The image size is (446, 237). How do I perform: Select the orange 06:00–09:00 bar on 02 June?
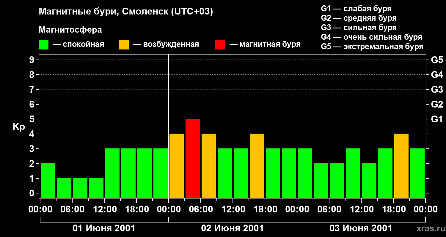(209, 166)
